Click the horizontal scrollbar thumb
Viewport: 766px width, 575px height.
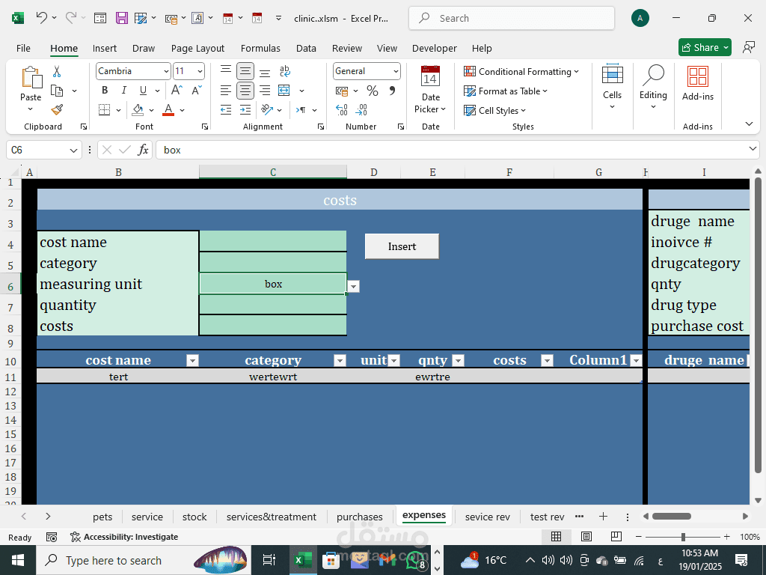(x=672, y=517)
